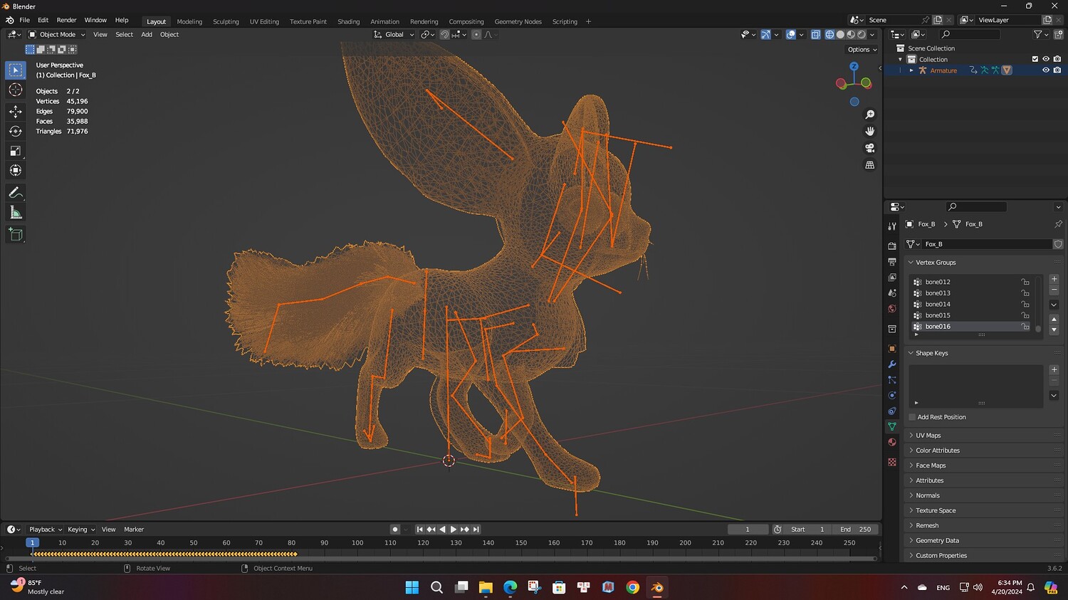Open the Material properties tab
Screen dimensions: 1068x600
892,442
